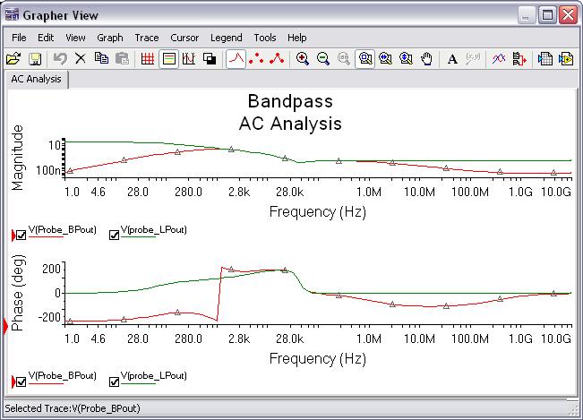This screenshot has width=583, height=420.
Task: Open the Legend menu
Action: 226,38
